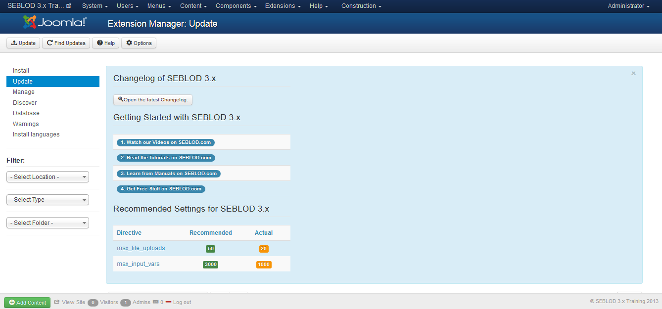
Task: Click the orange 20 actual badge
Action: coord(264,249)
